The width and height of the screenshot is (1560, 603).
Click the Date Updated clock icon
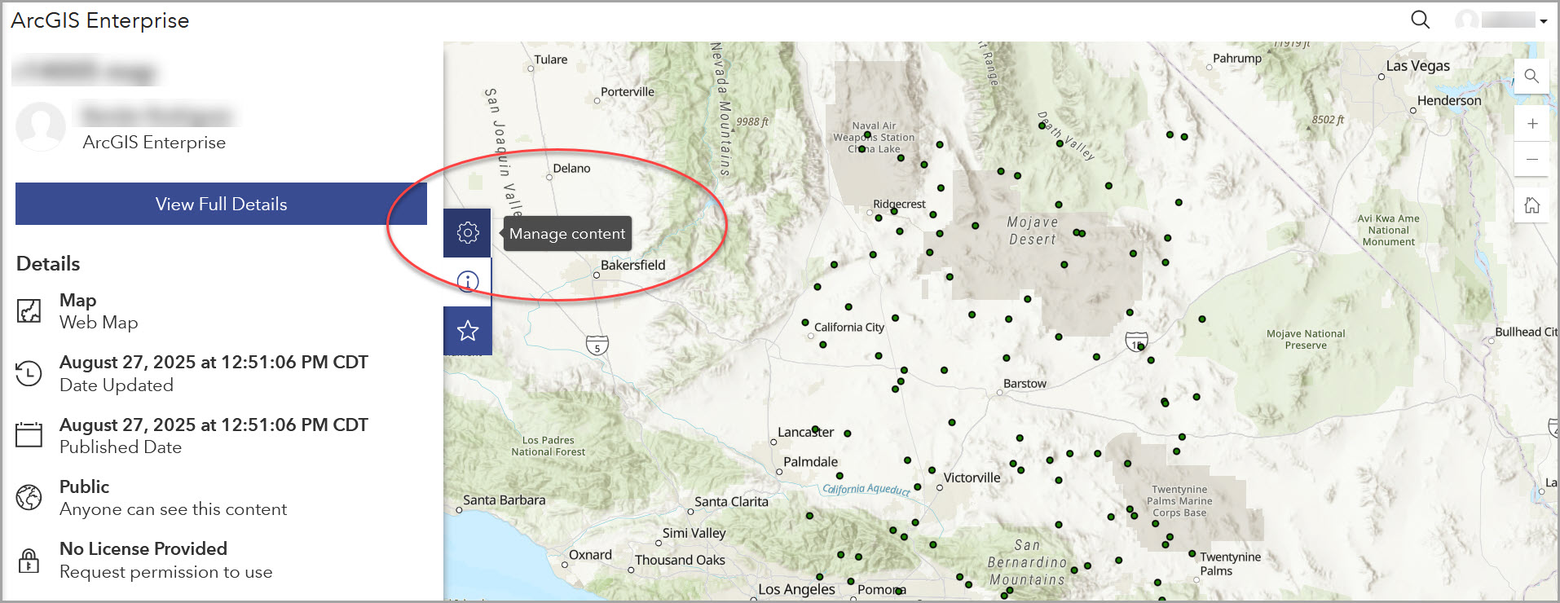pos(29,373)
